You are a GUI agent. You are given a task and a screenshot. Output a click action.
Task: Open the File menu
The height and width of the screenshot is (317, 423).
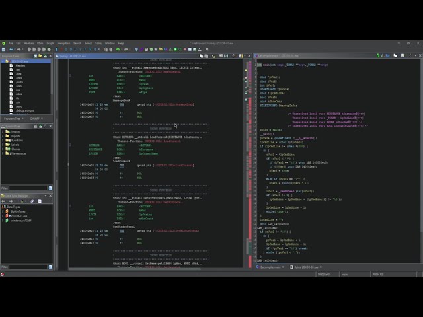point(11,43)
